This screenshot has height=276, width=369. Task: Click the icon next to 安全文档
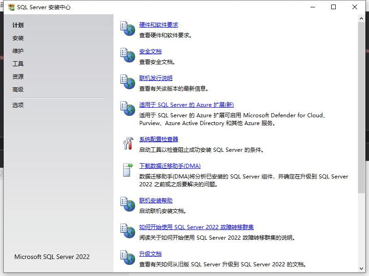(x=128, y=55)
